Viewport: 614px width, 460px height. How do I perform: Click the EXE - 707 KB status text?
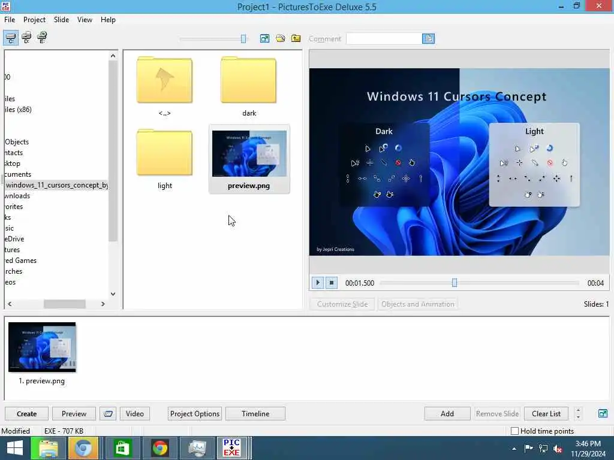64,431
